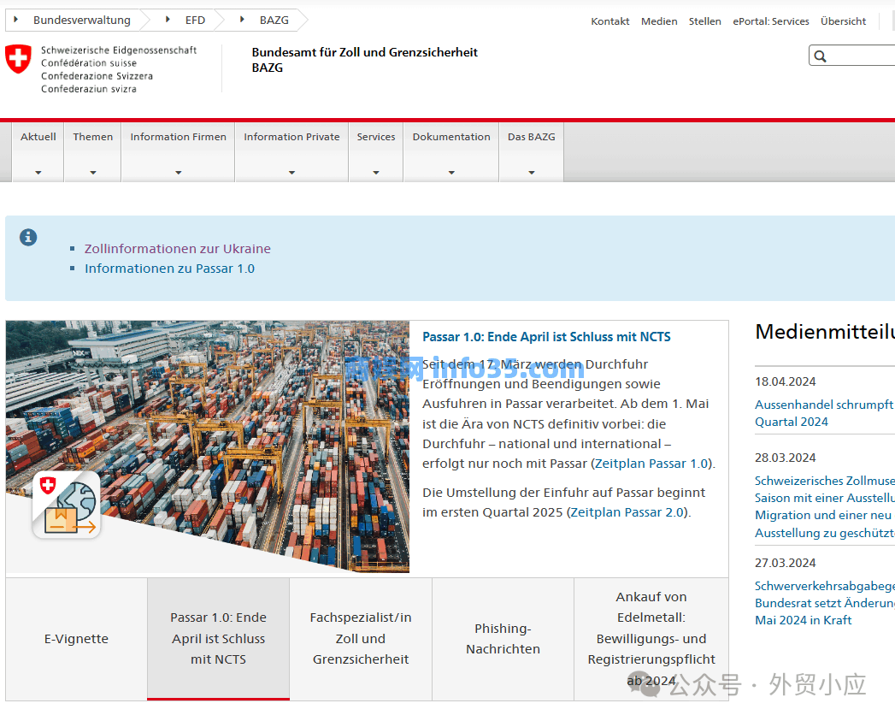895x721 pixels.
Task: Click the Swiss Confederation coat of arms logo
Action: tap(18, 59)
